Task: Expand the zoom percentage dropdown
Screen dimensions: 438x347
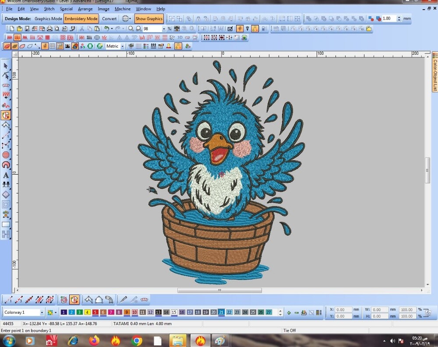Action: (164, 29)
